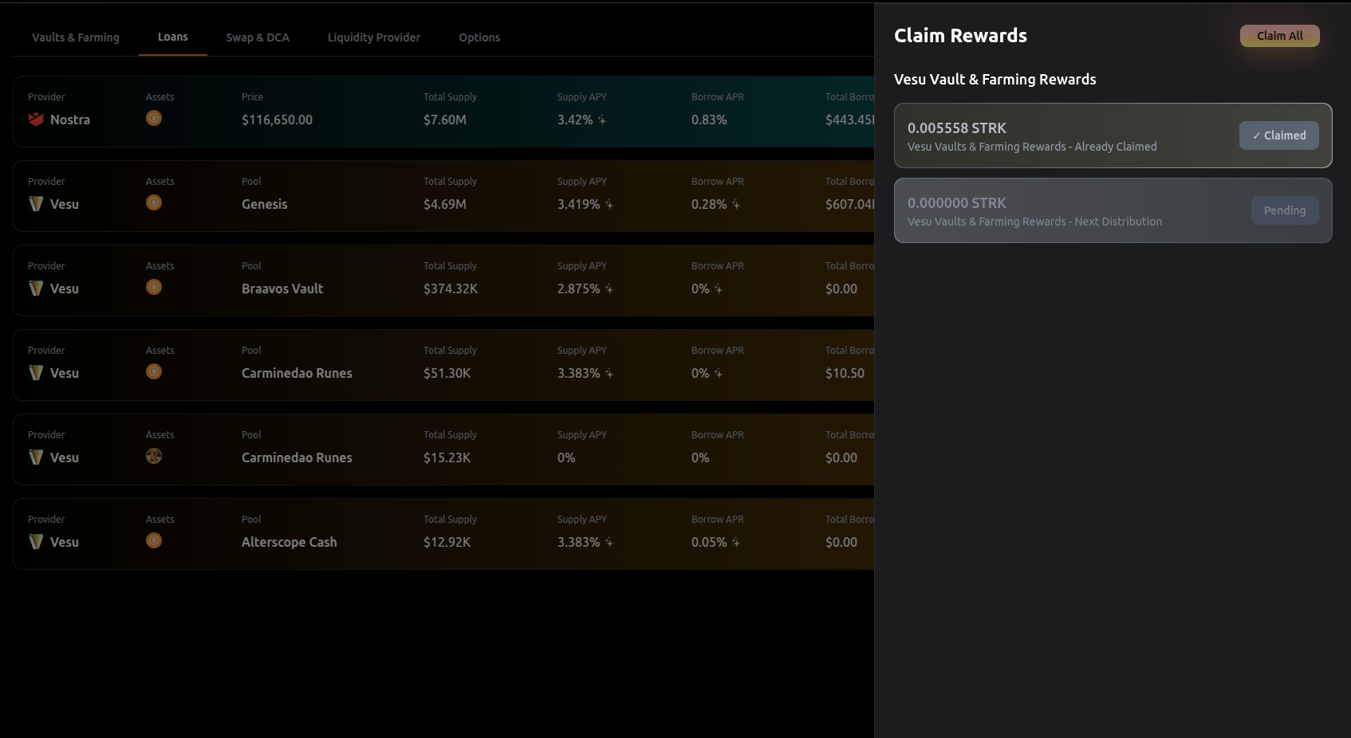
Task: Click the Vesu logo in the Genesis row
Action: click(x=36, y=204)
